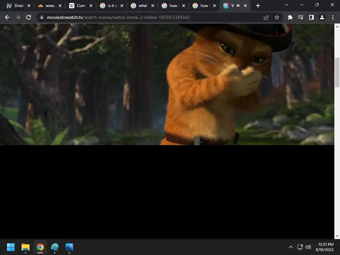Screen dimensions: 340x255
Task: Bookmark this page with the star
Action: point(277,17)
